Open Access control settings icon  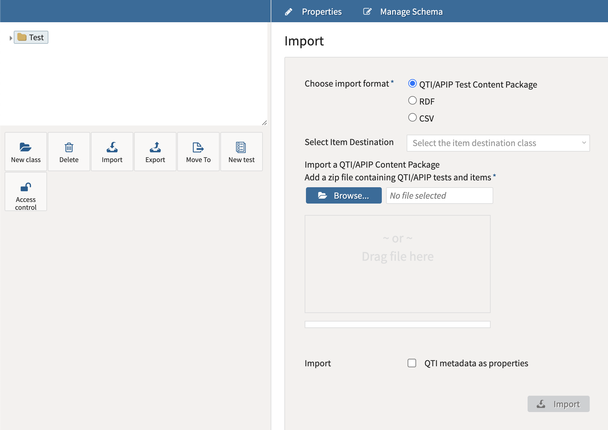click(25, 187)
